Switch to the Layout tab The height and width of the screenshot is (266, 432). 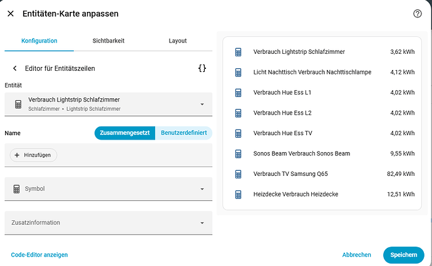point(178,41)
